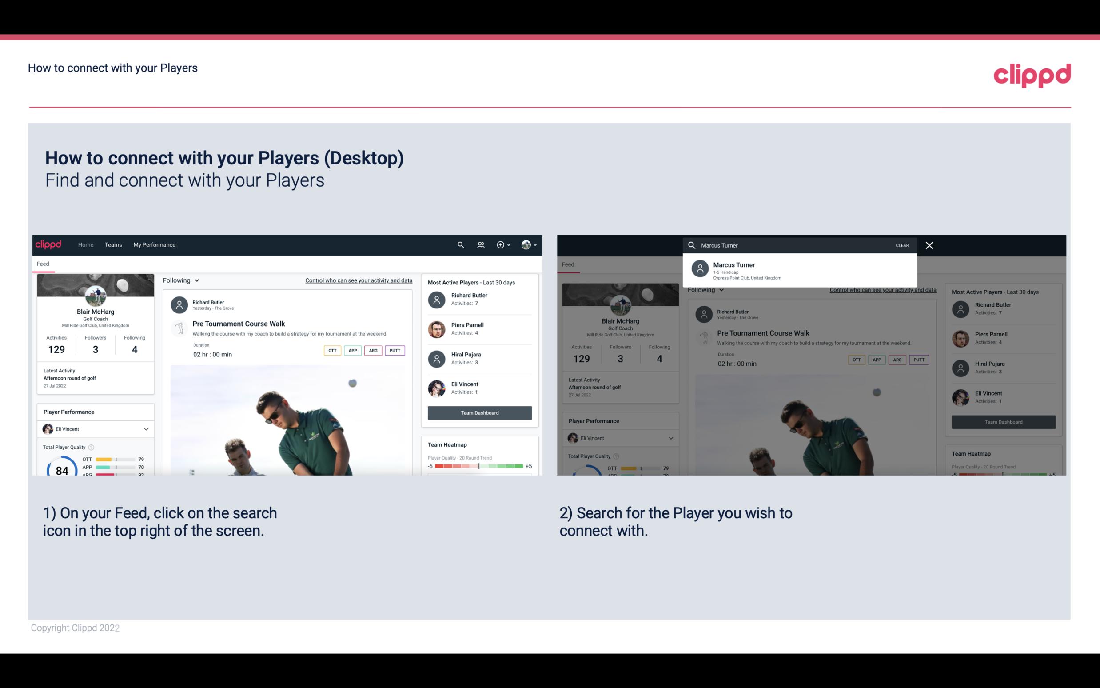Click the PUTT performance category icon
1100x688 pixels.
point(395,350)
